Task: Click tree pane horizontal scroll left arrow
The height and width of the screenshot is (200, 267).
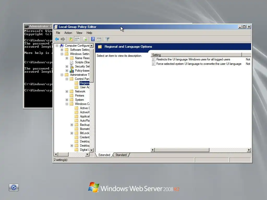Action: pyautogui.click(x=56, y=154)
